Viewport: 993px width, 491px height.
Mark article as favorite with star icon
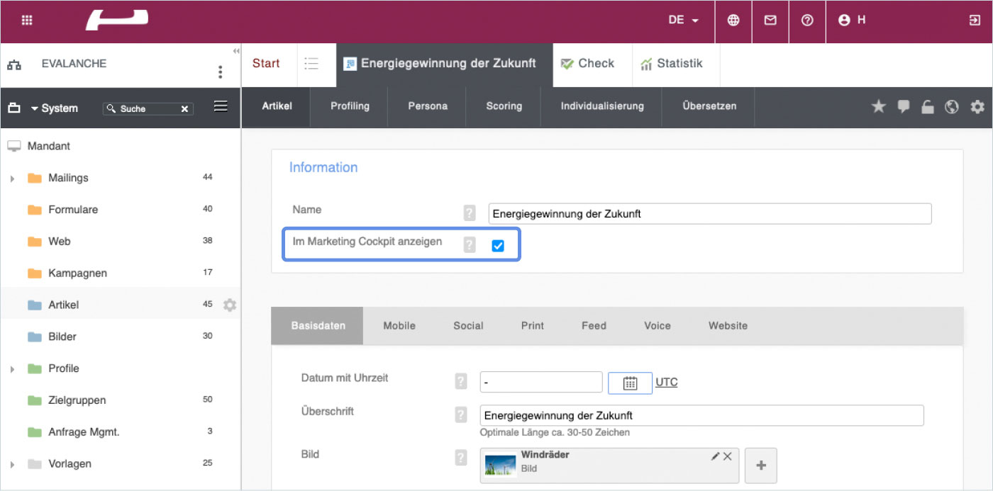click(x=879, y=106)
